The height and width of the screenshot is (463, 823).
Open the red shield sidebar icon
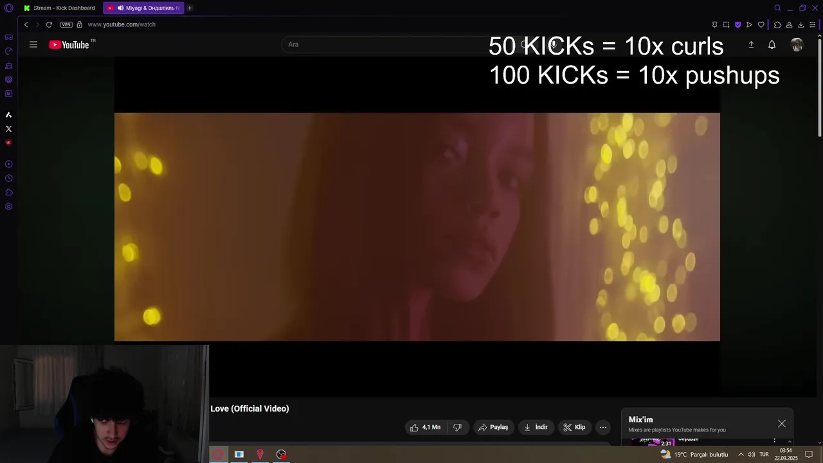click(x=9, y=143)
